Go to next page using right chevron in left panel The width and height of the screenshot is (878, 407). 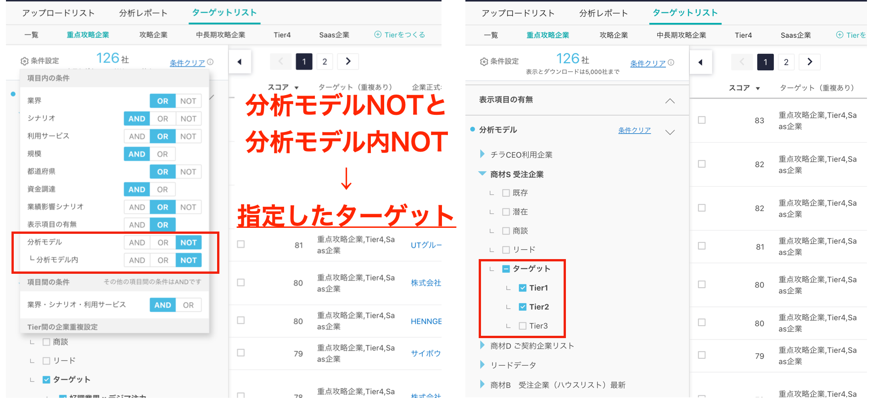pyautogui.click(x=348, y=62)
